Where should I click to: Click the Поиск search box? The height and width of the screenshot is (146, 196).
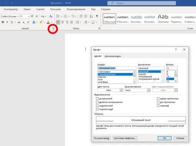coord(141,3)
